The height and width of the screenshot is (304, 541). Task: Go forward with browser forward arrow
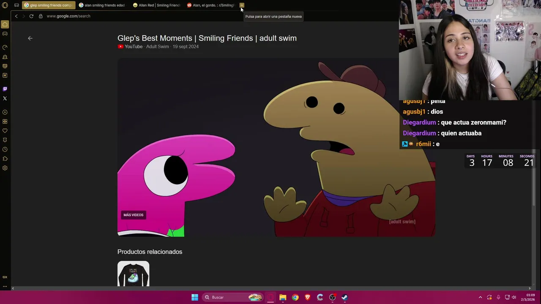24,16
